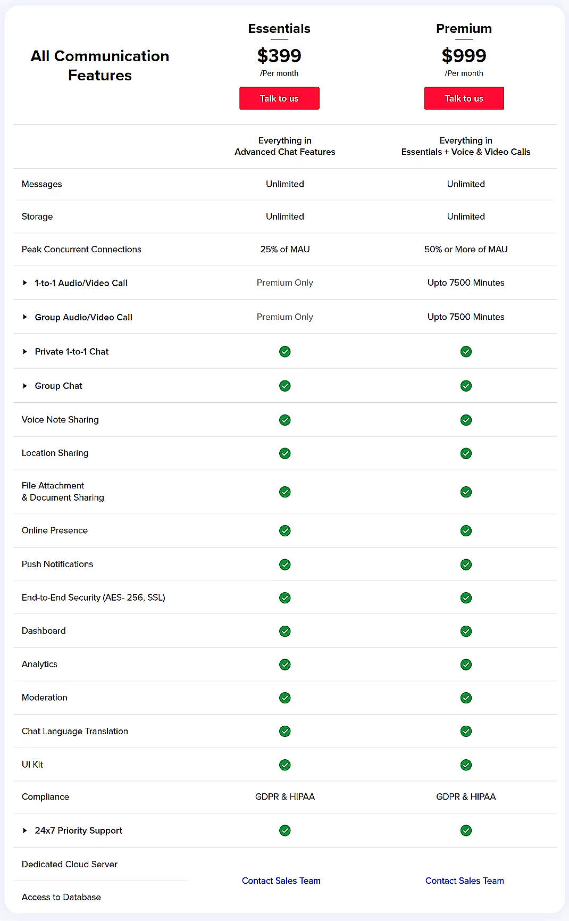Click Premium checkmark for Dashboard
Image resolution: width=569 pixels, height=921 pixels.
click(x=466, y=632)
